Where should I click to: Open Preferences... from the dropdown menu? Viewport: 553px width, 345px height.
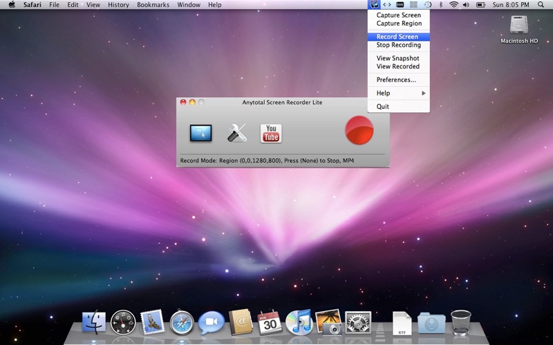(396, 80)
